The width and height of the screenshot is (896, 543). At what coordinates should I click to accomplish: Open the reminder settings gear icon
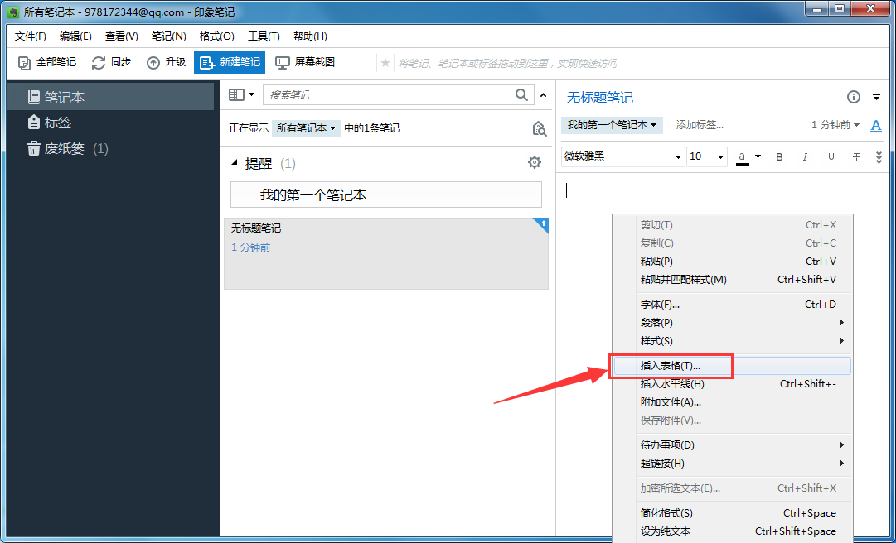coord(535,162)
